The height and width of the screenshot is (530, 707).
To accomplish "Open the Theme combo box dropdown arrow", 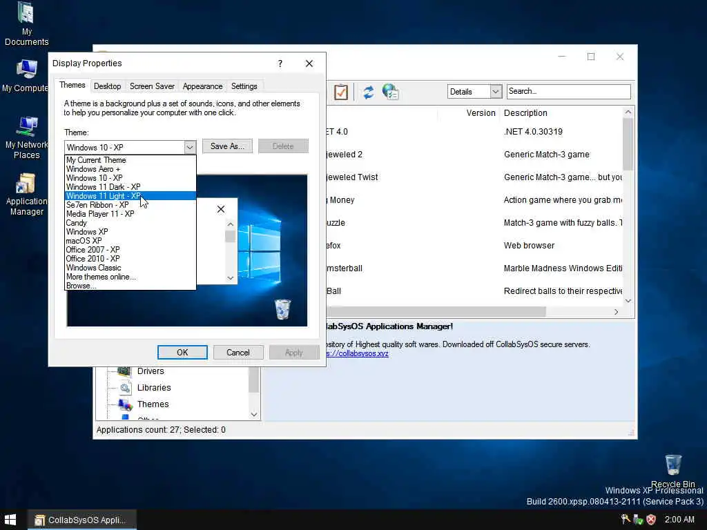I will pyautogui.click(x=190, y=148).
